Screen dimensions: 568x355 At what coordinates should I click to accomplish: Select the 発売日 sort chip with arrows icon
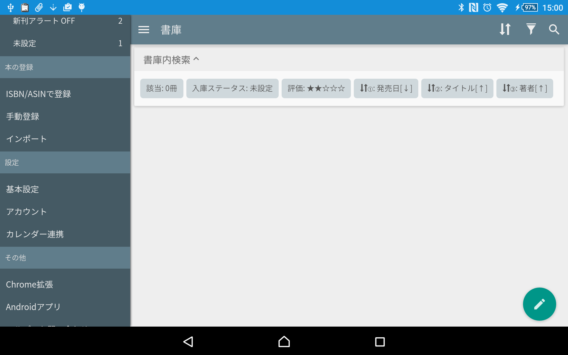click(x=386, y=88)
